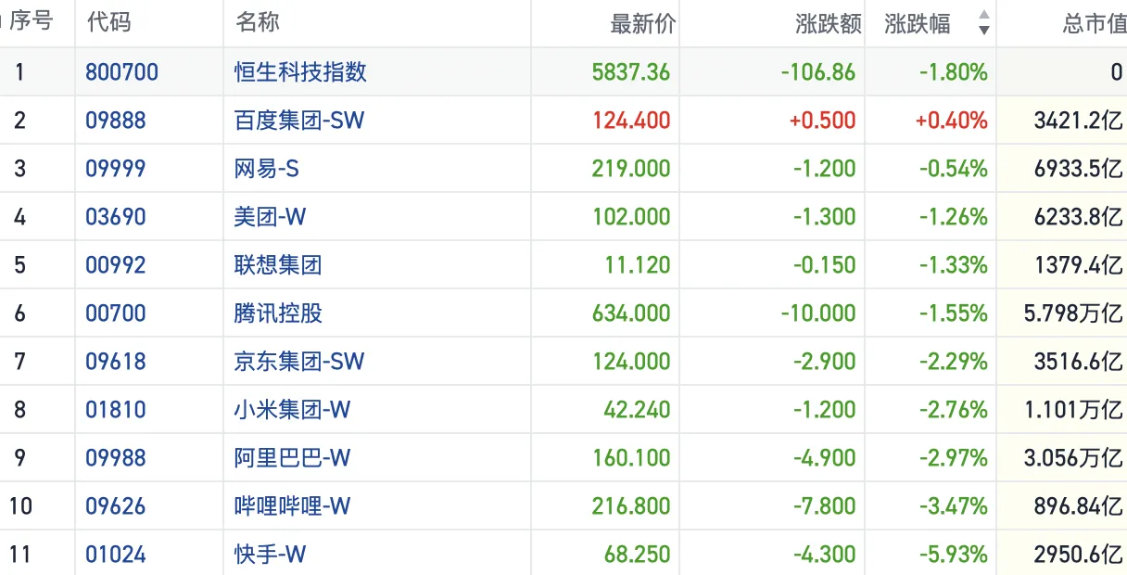Sort the table by 涨跌幅 header
The height and width of the screenshot is (575, 1127).
point(918,24)
